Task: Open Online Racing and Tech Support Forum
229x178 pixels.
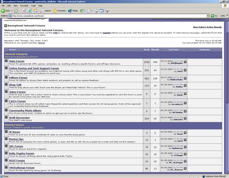Action: coord(34,68)
